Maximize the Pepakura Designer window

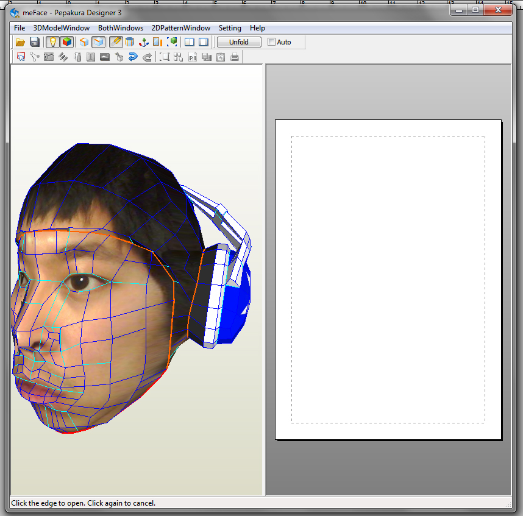[x=475, y=10]
